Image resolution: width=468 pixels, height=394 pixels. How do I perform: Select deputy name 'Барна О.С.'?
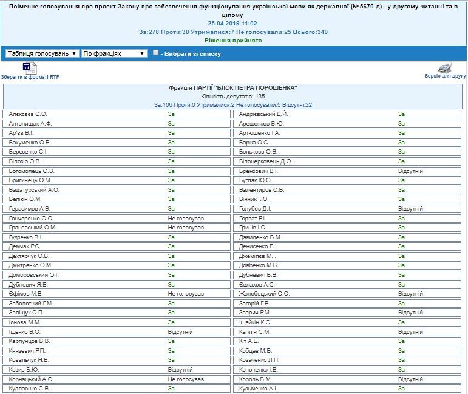click(x=254, y=143)
